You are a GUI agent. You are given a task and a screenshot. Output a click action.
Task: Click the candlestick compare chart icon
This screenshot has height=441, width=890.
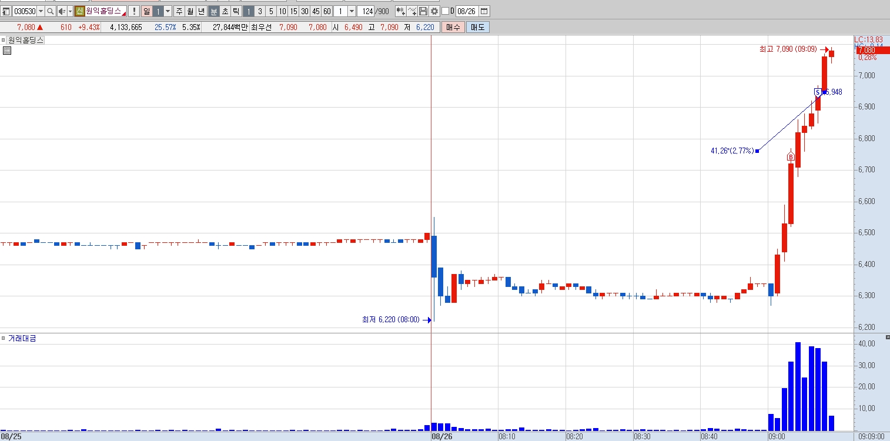point(400,11)
